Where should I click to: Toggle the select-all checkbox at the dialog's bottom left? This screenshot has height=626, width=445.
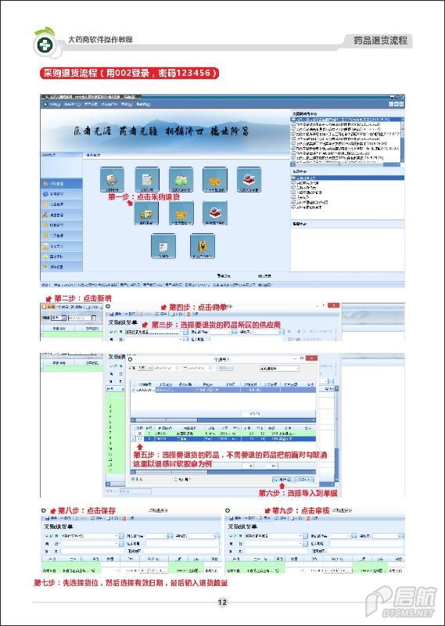(x=134, y=479)
